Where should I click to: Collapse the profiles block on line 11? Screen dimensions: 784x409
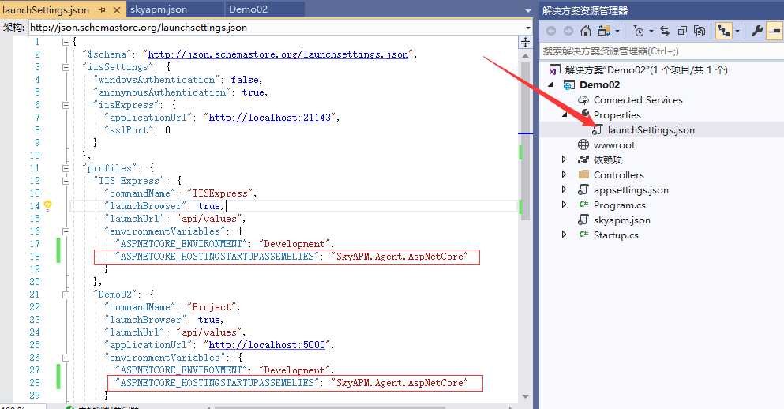coord(66,168)
